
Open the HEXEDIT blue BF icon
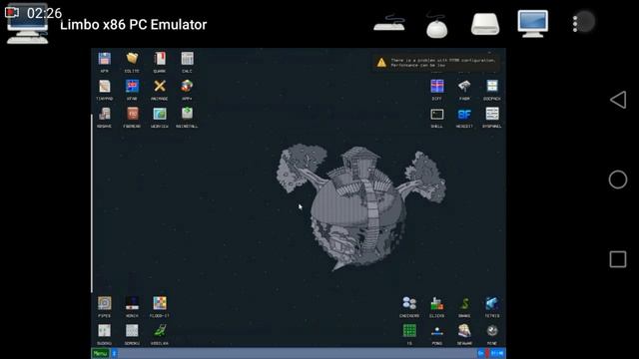point(464,114)
